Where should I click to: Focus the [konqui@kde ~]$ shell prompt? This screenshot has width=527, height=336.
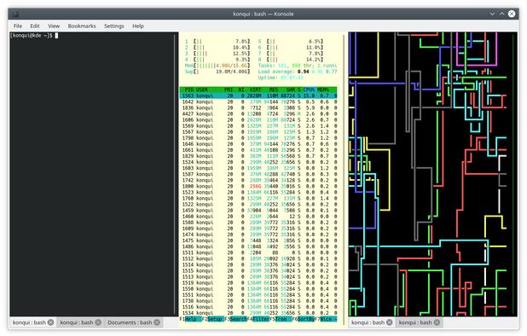point(31,35)
